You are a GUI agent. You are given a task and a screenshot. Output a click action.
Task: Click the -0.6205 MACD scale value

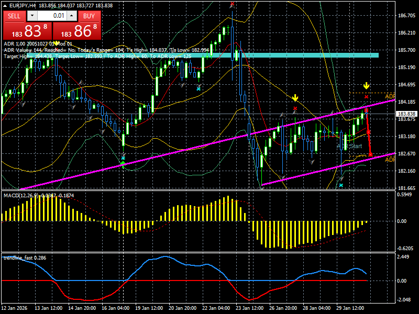pyautogui.click(x=404, y=249)
